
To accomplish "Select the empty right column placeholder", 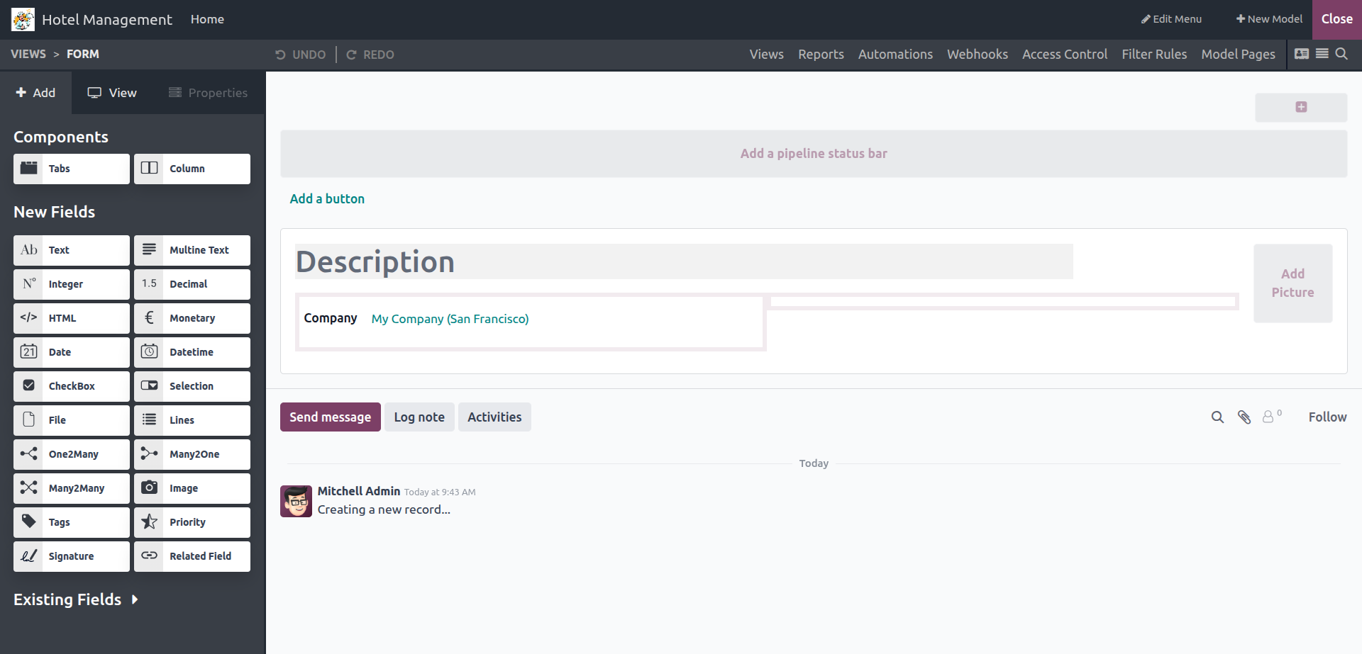I will pyautogui.click(x=1003, y=302).
